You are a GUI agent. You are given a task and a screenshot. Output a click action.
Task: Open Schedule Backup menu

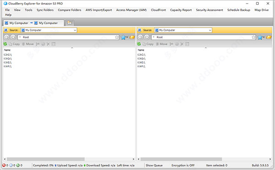239,10
